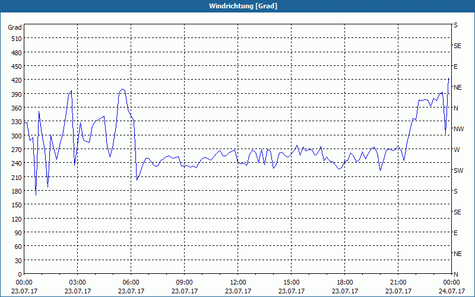Viewport: 475px width, 297px height.
Task: Click the topmost S compass label
Action: (x=455, y=25)
